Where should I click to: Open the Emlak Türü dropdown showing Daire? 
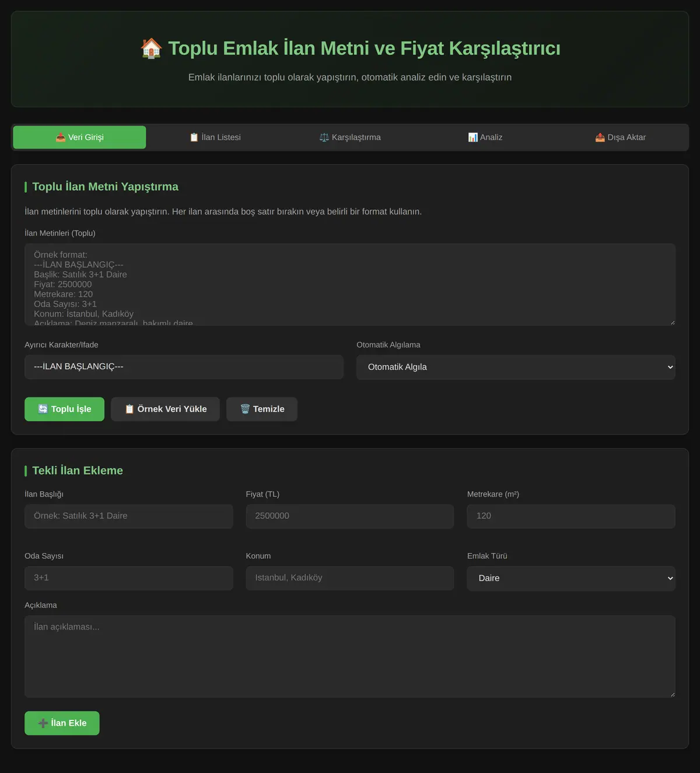click(x=571, y=578)
